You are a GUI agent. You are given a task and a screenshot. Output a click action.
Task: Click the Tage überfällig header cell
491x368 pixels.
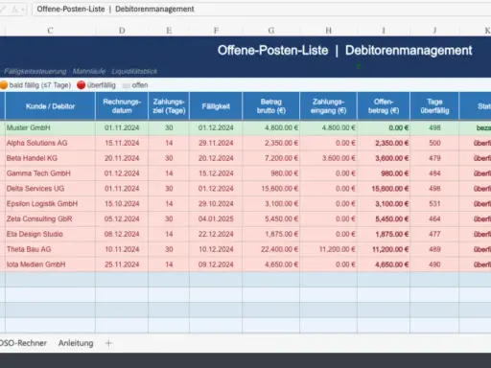tap(434, 106)
